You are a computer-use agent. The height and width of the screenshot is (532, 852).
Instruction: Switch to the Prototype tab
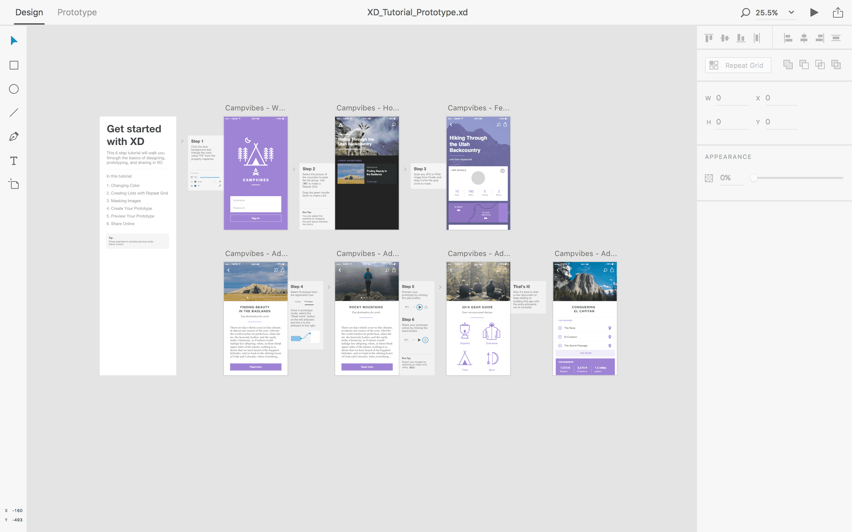77,12
